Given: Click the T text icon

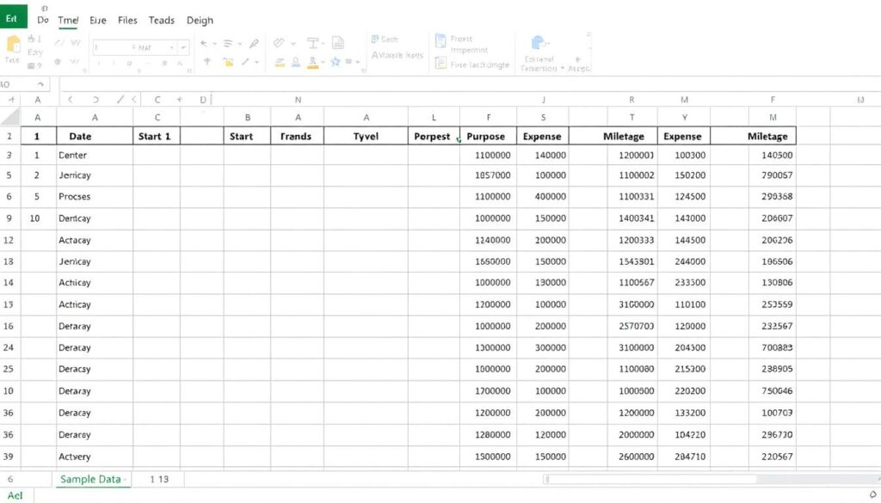Looking at the screenshot, I should point(312,43).
